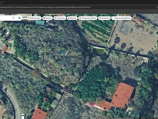
Task: Select the Hoteles category chip
Action: 47,18
